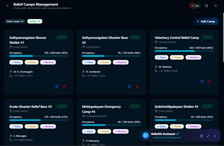Click the Active: 15 badge

(35, 21)
